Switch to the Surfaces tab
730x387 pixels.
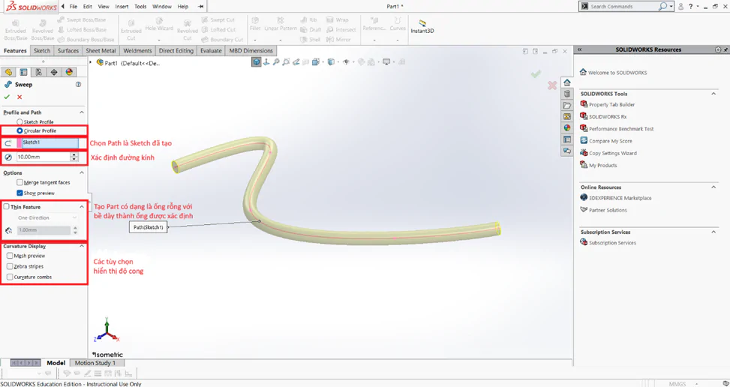coord(68,51)
